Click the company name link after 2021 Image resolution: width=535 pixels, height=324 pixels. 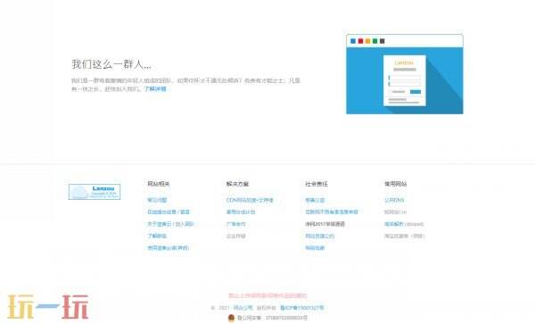[x=243, y=308]
